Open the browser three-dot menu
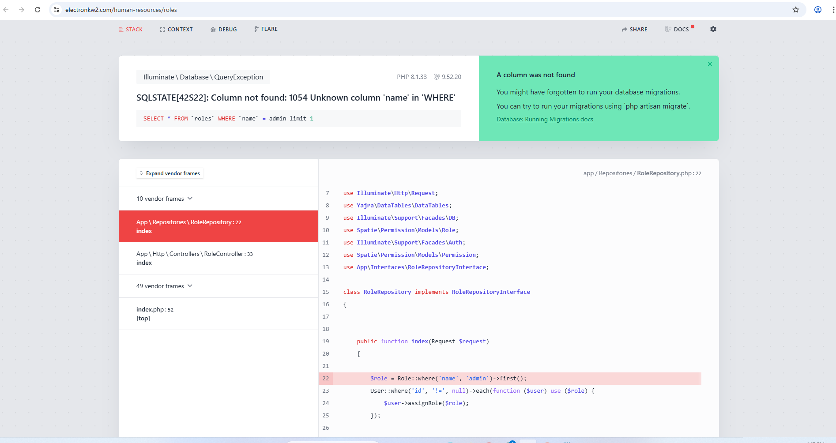 click(832, 10)
